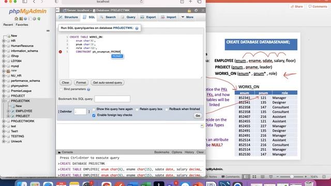Enable Rollback when finished checkbox
The width and height of the screenshot is (331, 186).
167,109
